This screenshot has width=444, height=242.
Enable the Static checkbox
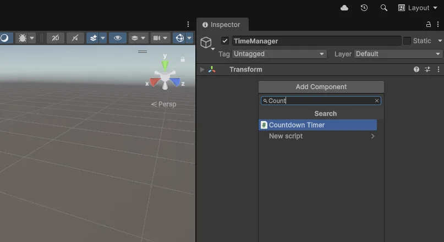pyautogui.click(x=407, y=41)
